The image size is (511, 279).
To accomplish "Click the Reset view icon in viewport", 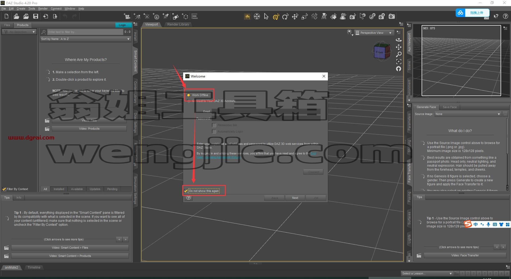I will click(x=399, y=69).
